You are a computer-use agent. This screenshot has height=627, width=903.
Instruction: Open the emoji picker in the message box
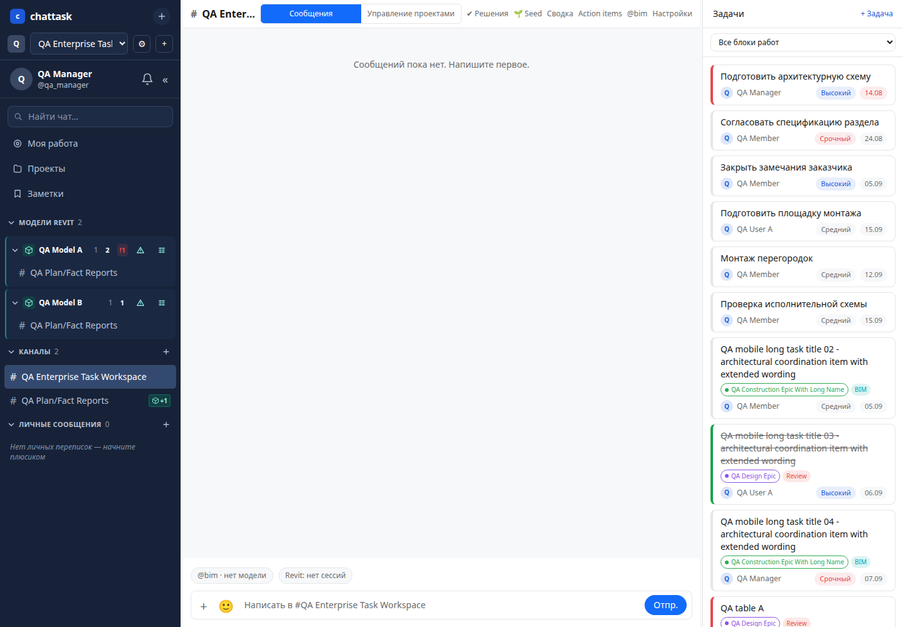pos(226,606)
